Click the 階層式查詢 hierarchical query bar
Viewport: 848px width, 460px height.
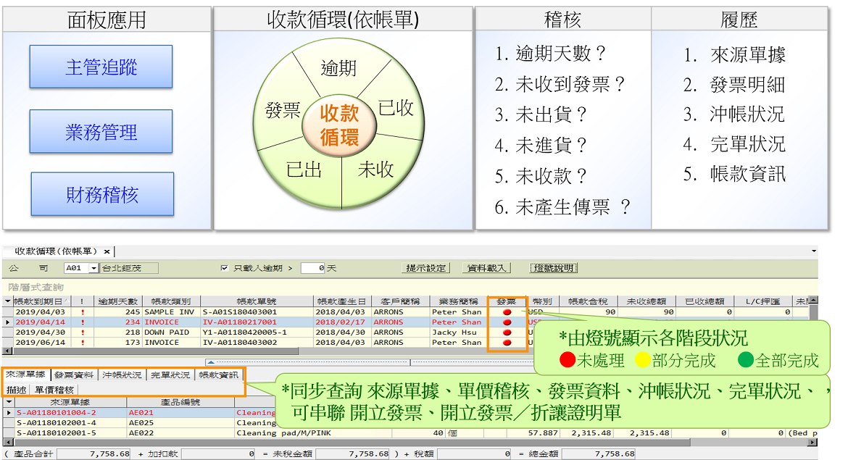(x=410, y=287)
